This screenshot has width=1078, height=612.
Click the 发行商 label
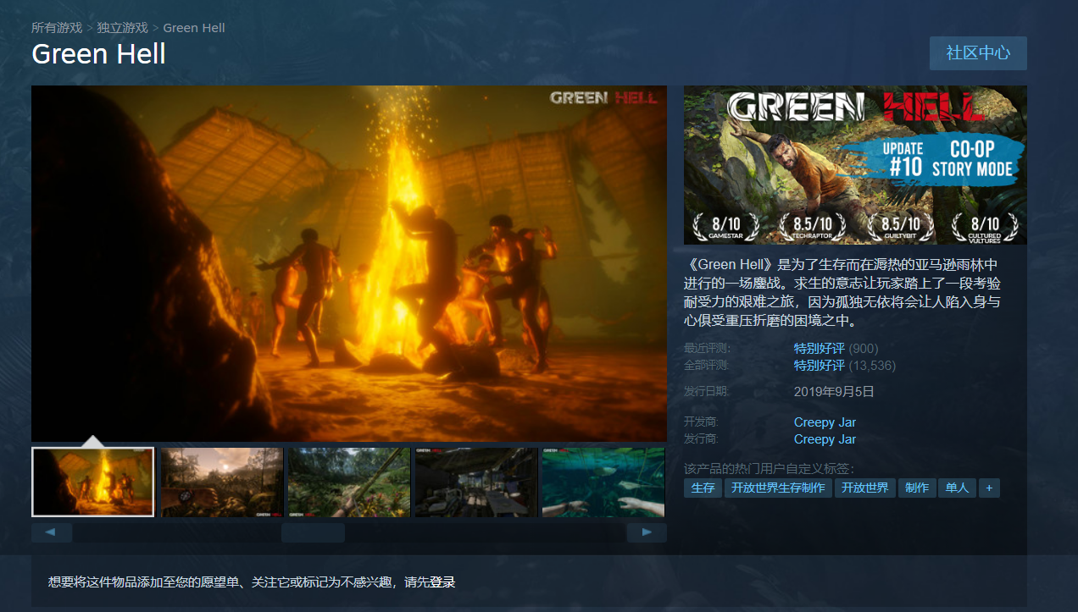(701, 439)
